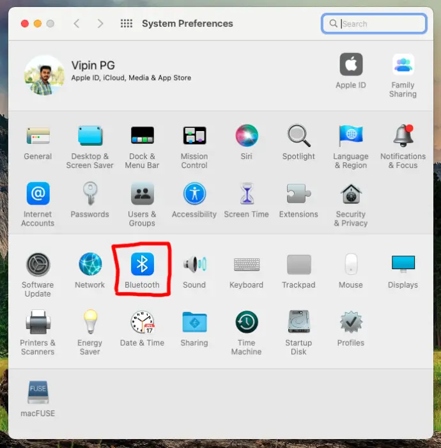Click inside the Search field
Viewport: 441px width, 448px height.
(x=374, y=24)
